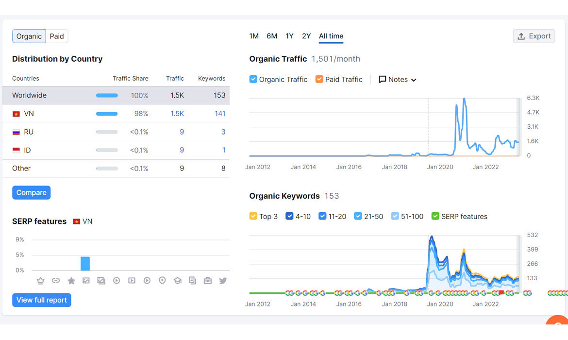Expand the Notes dropdown
Screen dimensions: 568x340
point(398,79)
